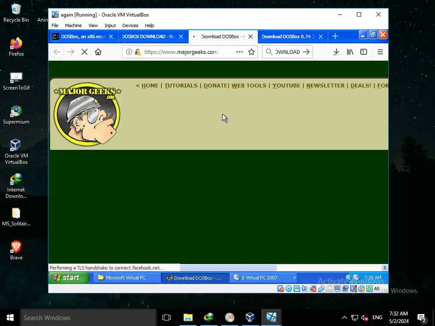Close the 'Download DOSBox 0.74' tab
This screenshot has height=326, width=435.
[x=321, y=37]
